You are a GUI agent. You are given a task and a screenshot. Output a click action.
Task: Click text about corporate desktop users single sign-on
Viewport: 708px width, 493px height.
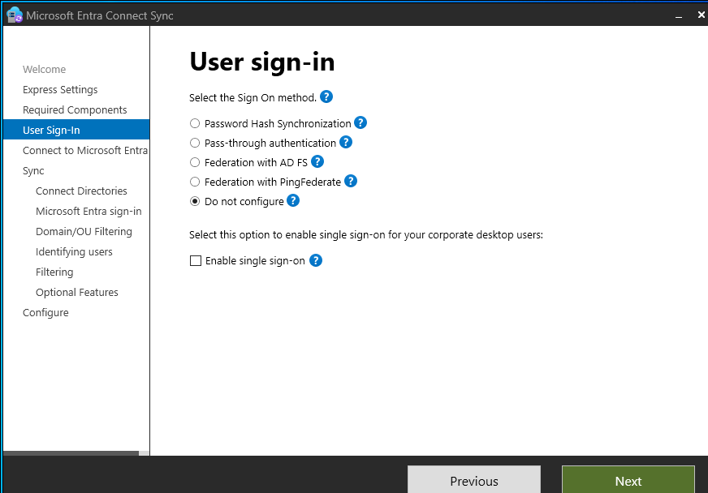pos(366,235)
